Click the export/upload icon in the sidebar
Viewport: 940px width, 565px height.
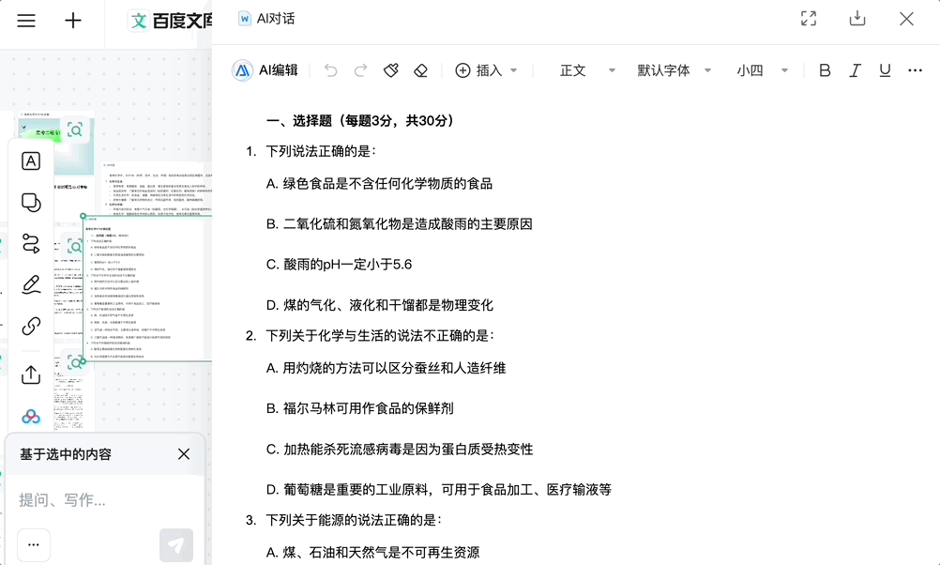click(x=29, y=374)
